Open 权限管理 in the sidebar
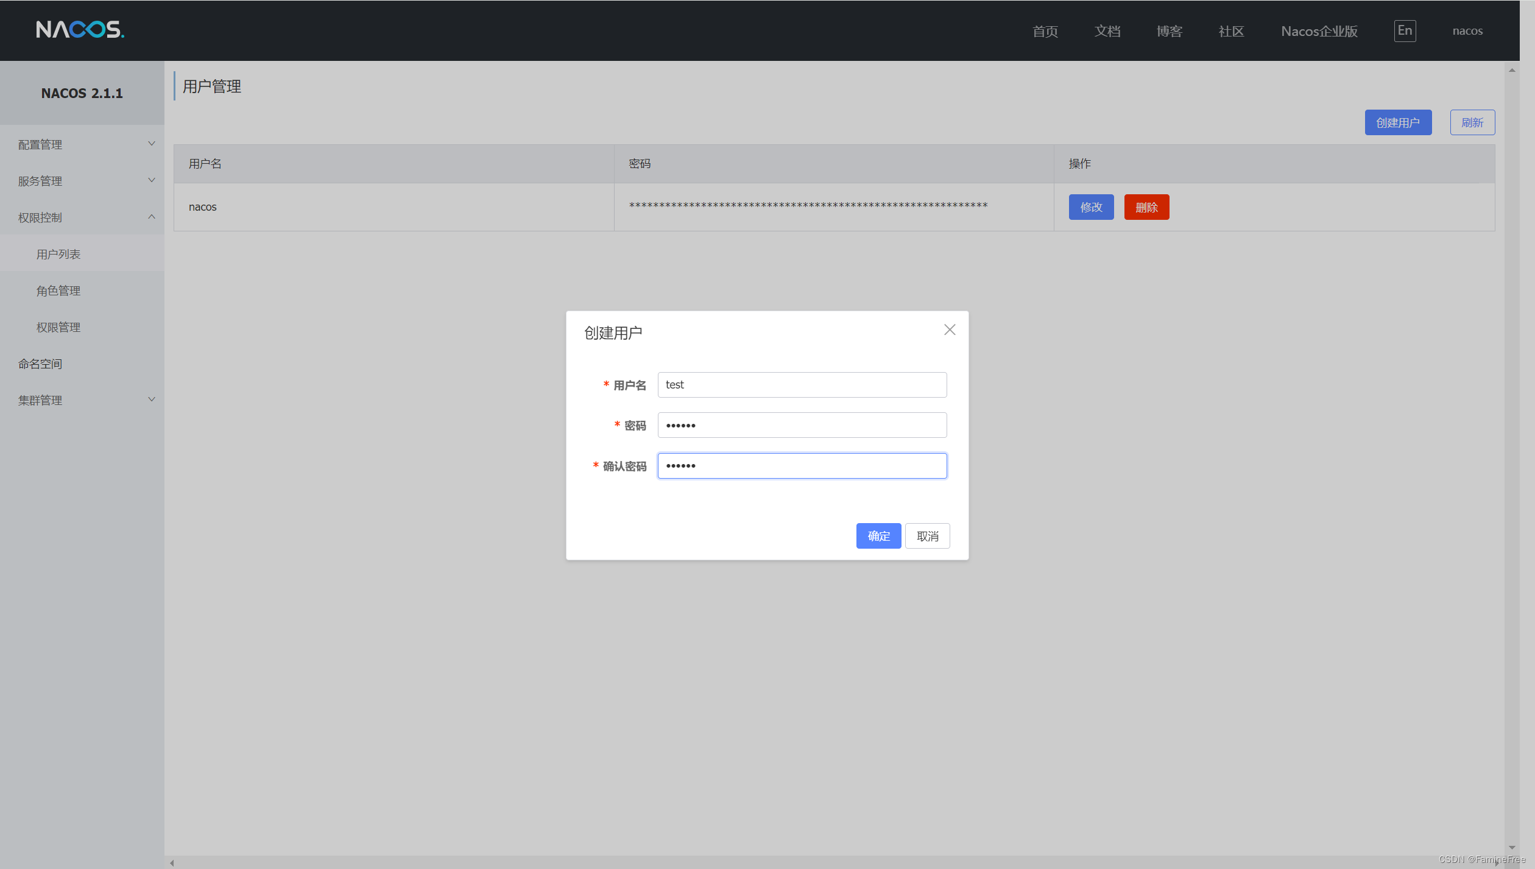Viewport: 1535px width, 869px height. tap(58, 327)
